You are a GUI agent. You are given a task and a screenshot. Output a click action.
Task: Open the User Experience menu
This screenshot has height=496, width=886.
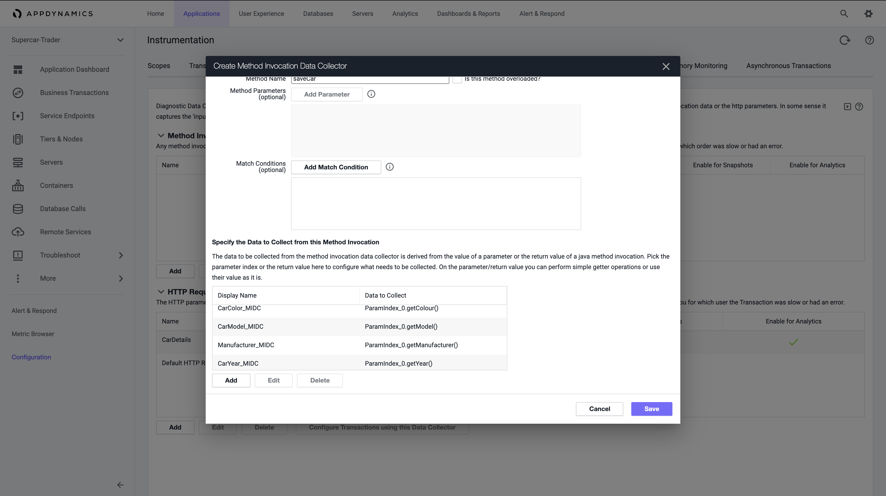[261, 14]
